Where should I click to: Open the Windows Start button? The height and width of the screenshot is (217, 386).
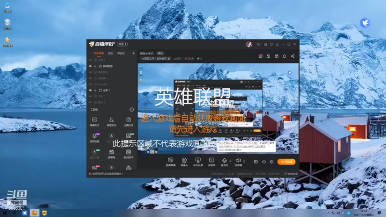click(x=5, y=213)
